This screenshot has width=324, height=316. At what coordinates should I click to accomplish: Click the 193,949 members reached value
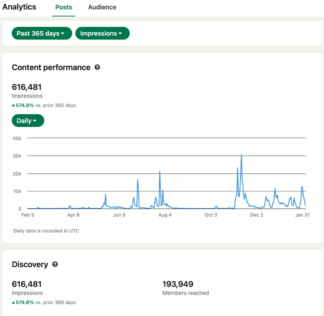tap(178, 284)
